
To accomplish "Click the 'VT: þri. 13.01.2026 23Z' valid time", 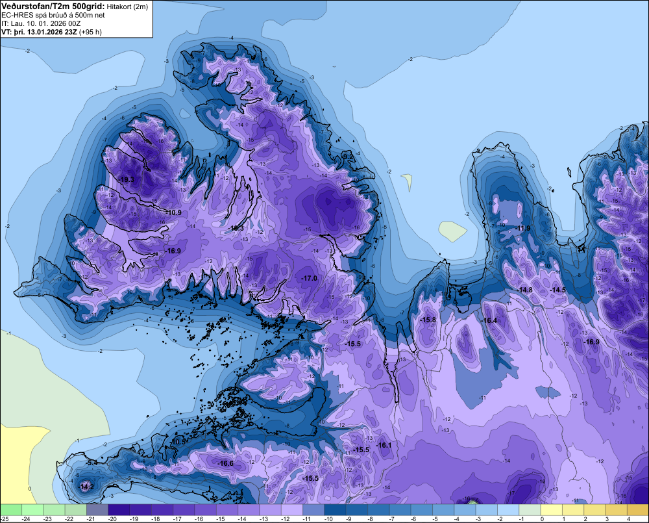I will tap(40, 32).
